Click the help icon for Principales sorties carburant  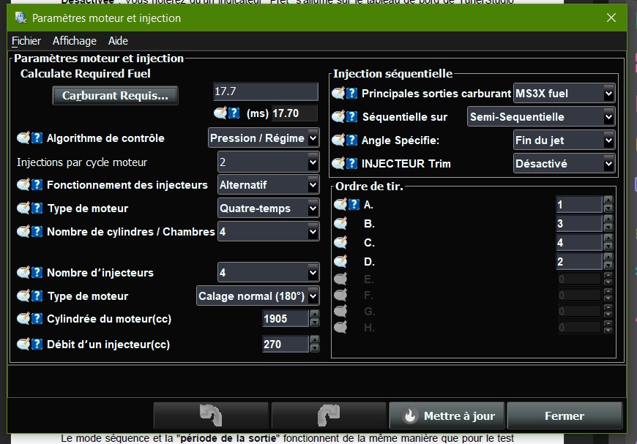coord(352,93)
